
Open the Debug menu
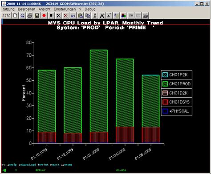(90, 9)
